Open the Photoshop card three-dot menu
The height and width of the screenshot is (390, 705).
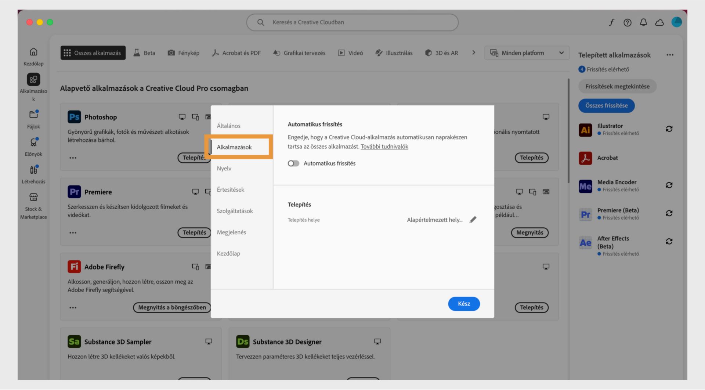[x=73, y=158]
